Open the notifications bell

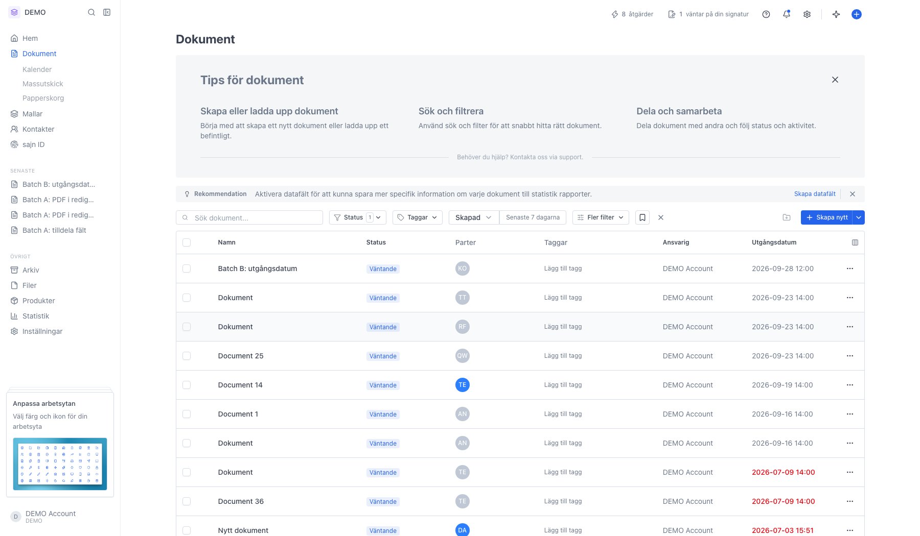coord(787,14)
